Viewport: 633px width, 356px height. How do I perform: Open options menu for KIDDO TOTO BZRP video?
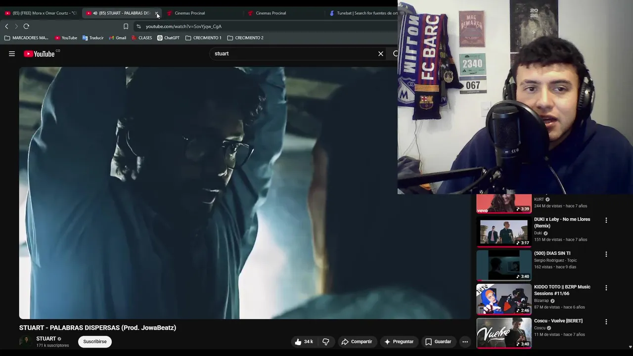[x=606, y=288]
